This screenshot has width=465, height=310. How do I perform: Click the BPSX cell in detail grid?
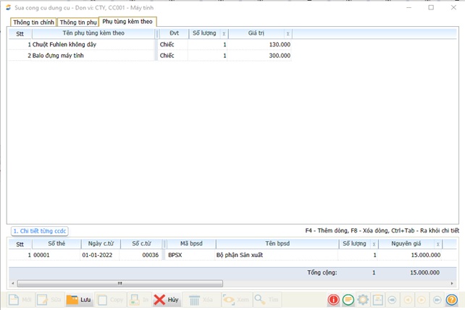click(x=176, y=255)
